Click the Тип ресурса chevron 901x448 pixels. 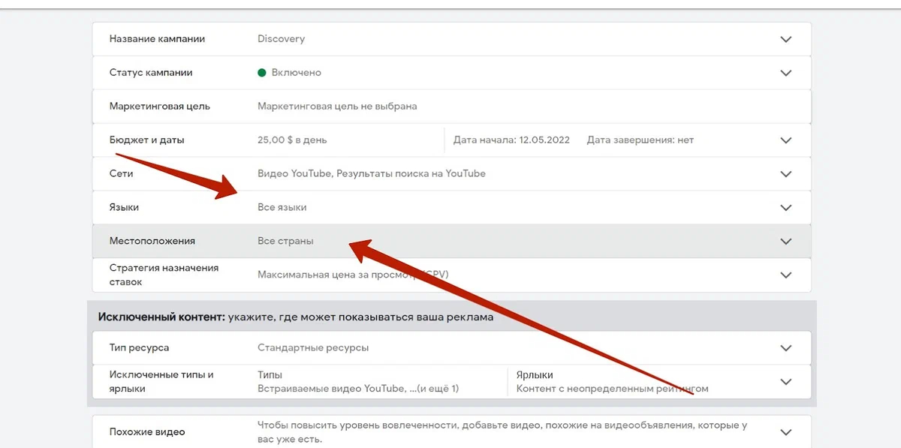click(785, 348)
